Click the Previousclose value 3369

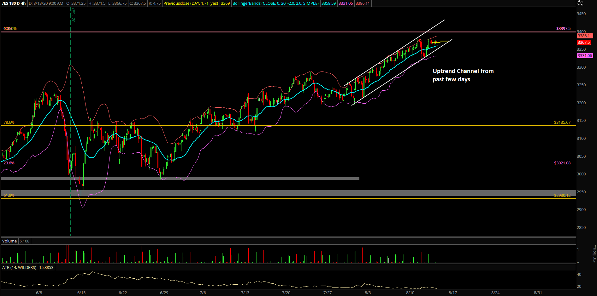pyautogui.click(x=225, y=3)
